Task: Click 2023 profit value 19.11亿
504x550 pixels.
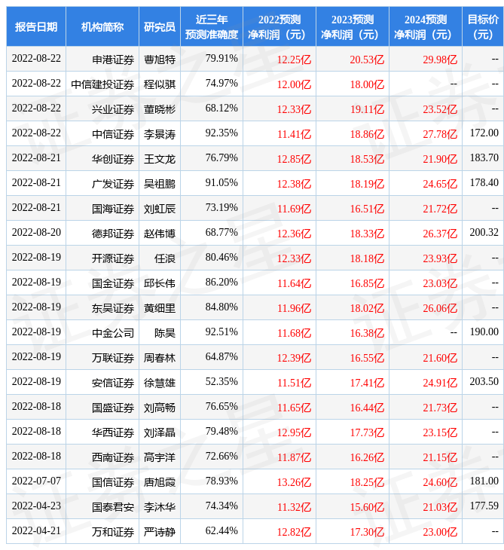Action: [367, 109]
